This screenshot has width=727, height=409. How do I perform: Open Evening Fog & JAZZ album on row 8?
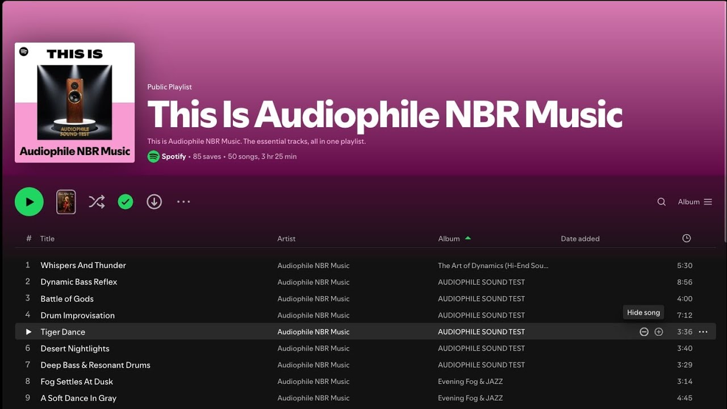point(470,382)
